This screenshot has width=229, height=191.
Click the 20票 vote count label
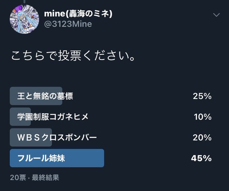[x=18, y=178]
